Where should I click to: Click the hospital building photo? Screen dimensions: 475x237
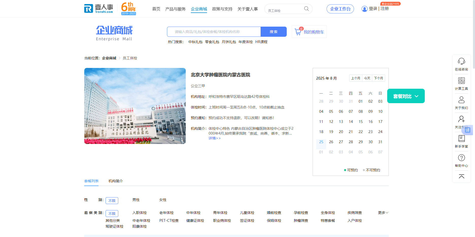pos(135,106)
